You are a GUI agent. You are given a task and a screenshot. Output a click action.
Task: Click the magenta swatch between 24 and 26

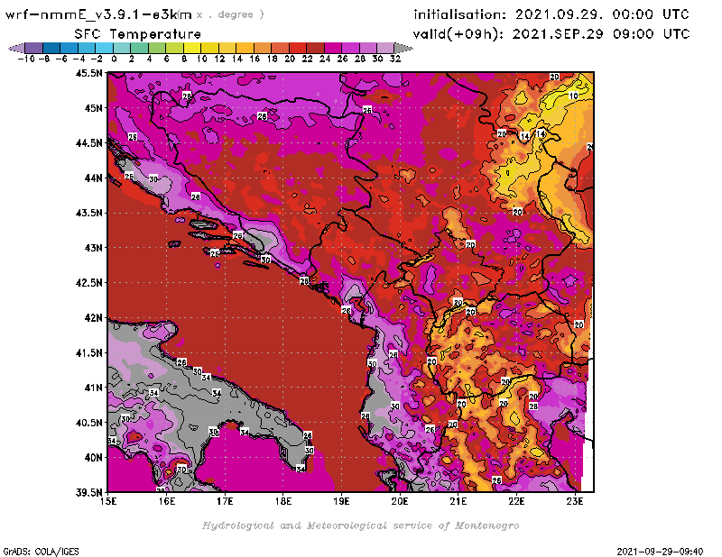pos(333,49)
